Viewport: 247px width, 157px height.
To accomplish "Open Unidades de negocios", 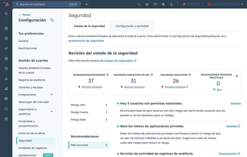I will coord(33,148).
